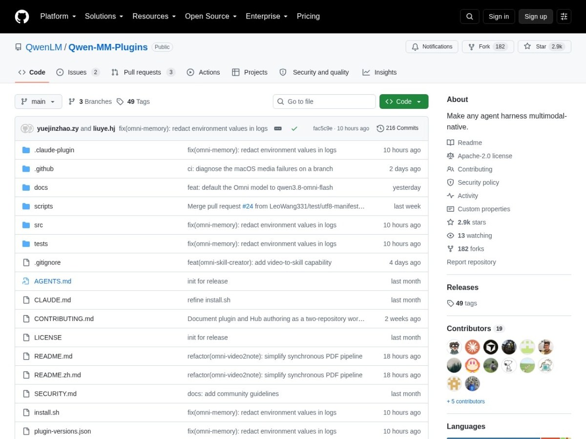586x439 pixels.
Task: Switch to the Insights tab
Action: pos(379,72)
